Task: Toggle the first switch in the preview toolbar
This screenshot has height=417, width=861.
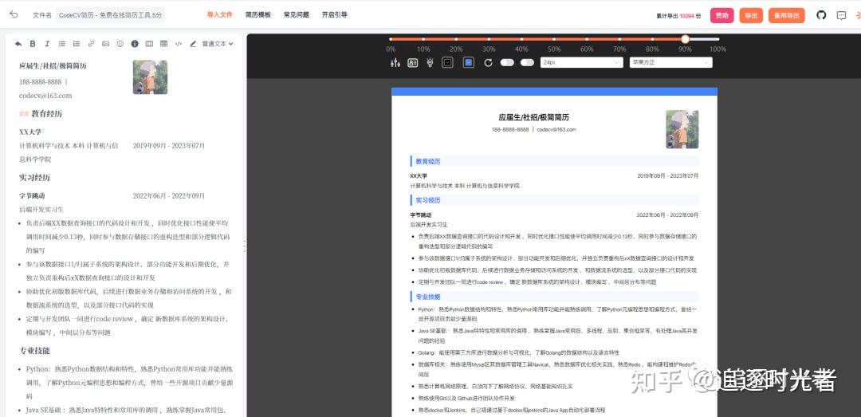Action: pos(507,63)
